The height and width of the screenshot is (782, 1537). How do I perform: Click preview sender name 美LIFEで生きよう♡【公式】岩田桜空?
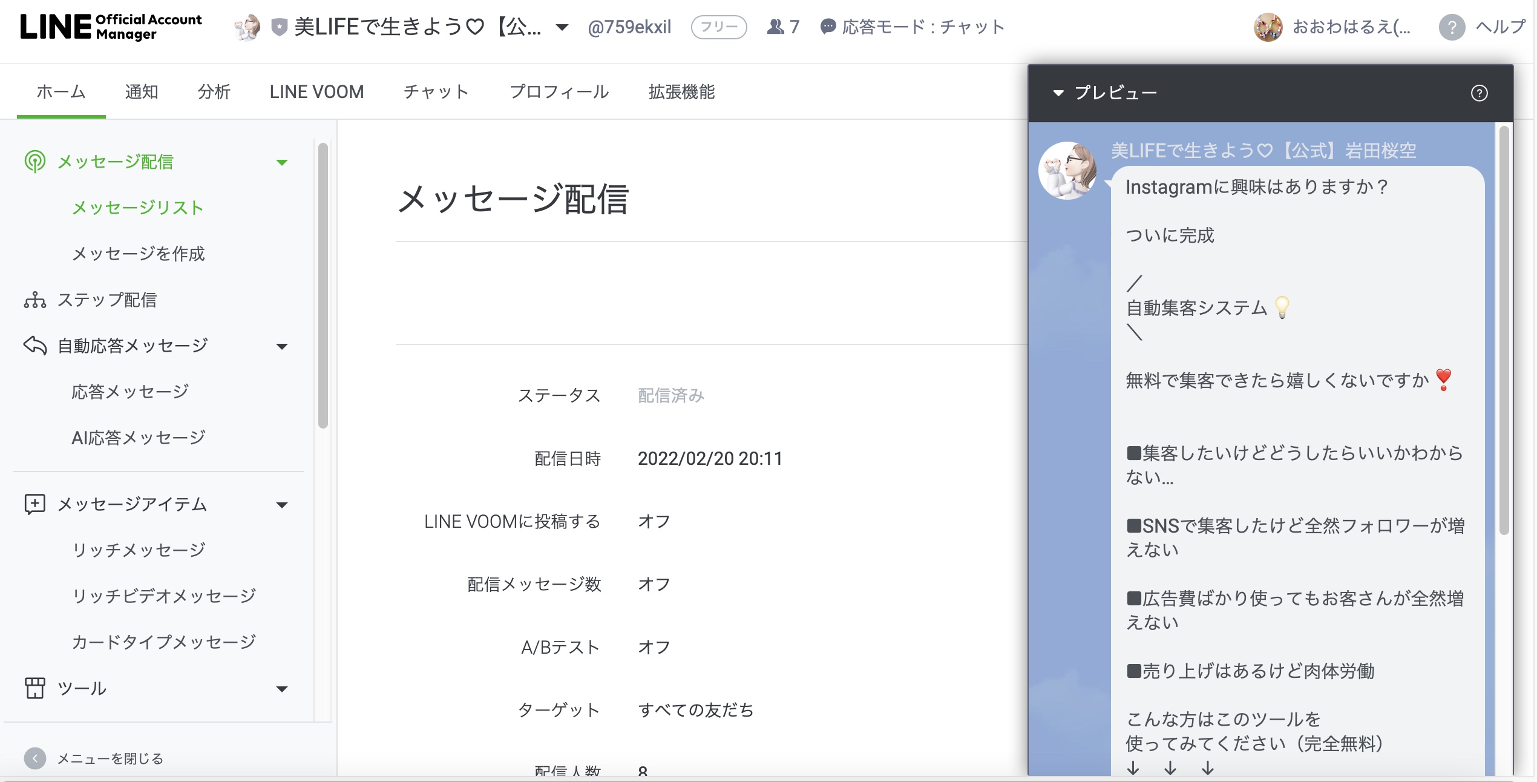[x=1263, y=150]
